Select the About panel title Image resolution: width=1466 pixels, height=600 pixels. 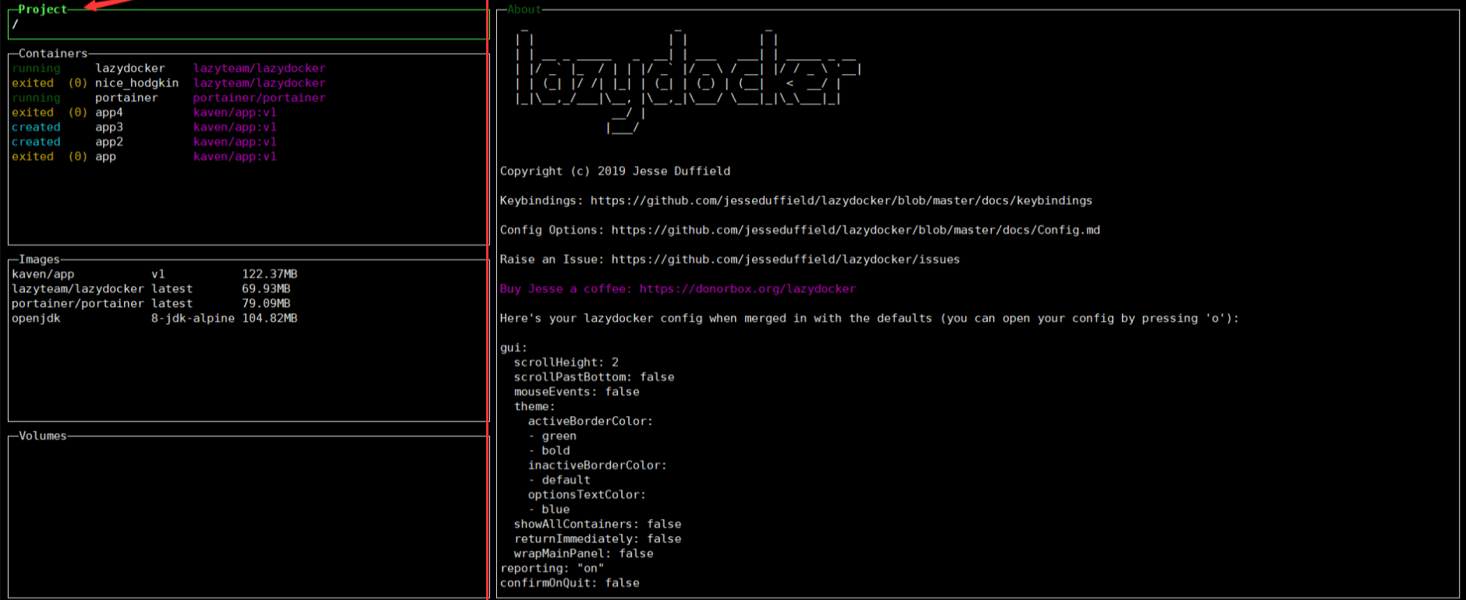524,9
